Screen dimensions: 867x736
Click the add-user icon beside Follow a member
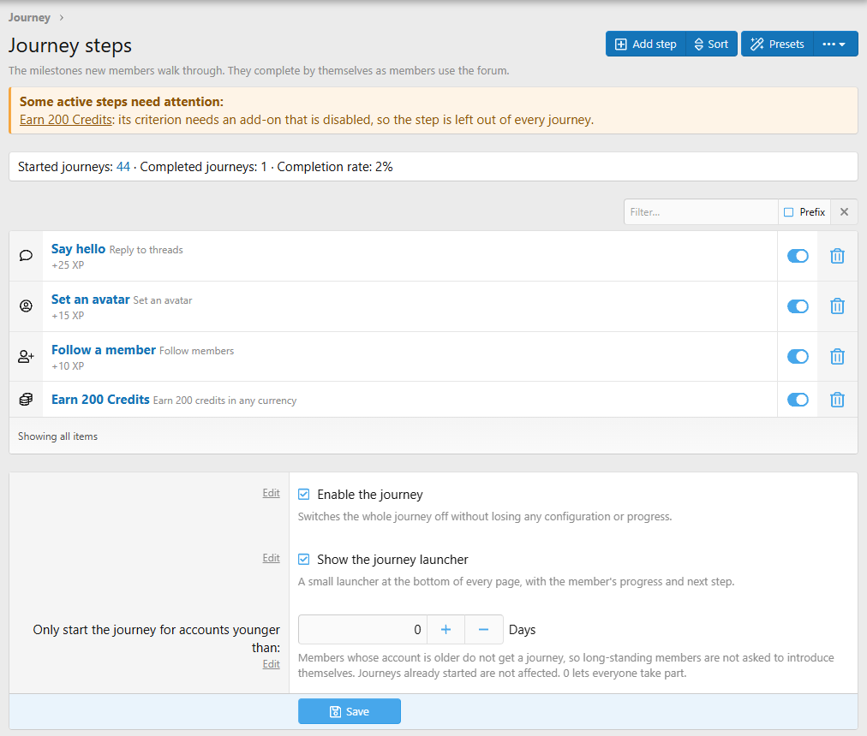click(x=26, y=356)
